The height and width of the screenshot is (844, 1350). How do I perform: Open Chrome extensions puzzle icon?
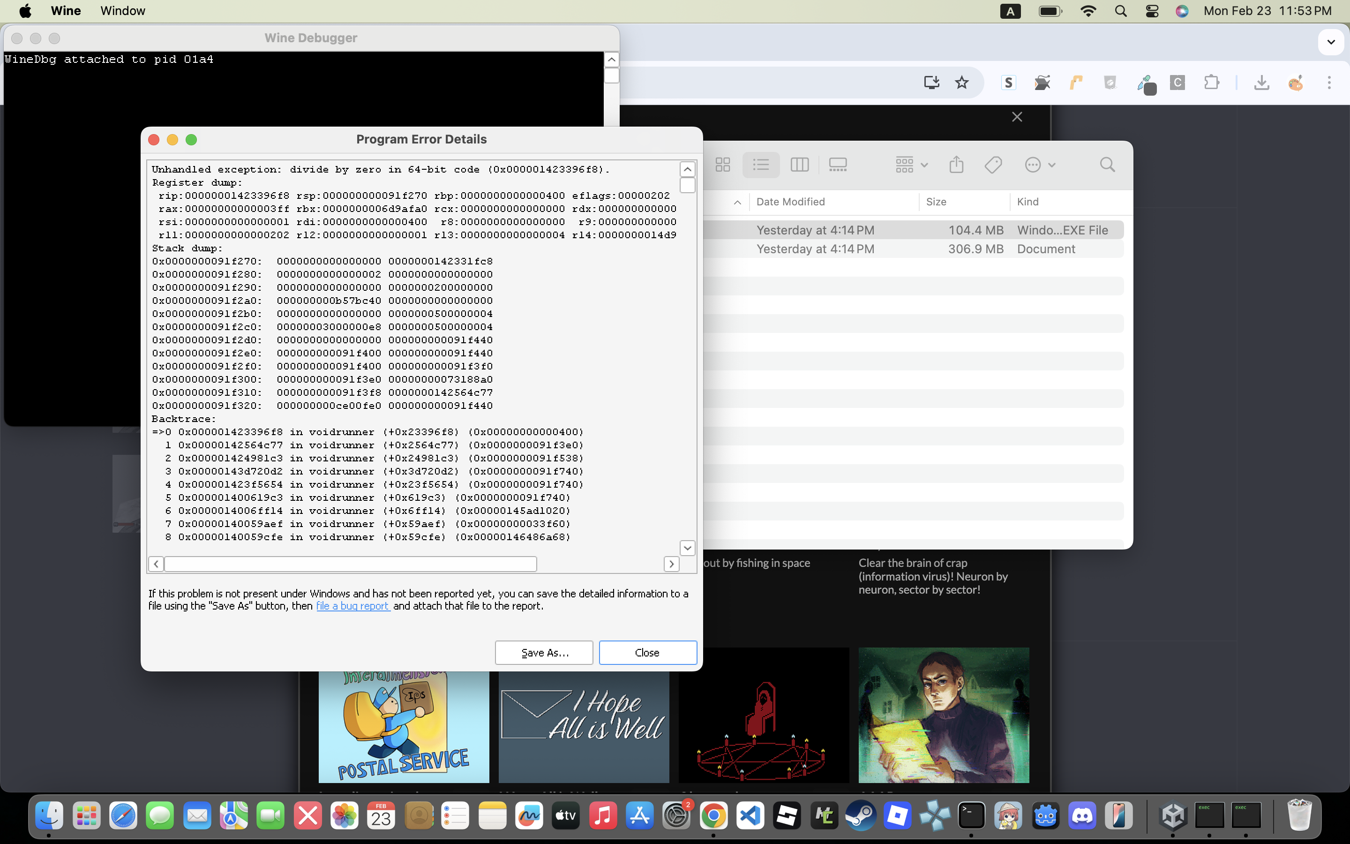pos(1211,83)
